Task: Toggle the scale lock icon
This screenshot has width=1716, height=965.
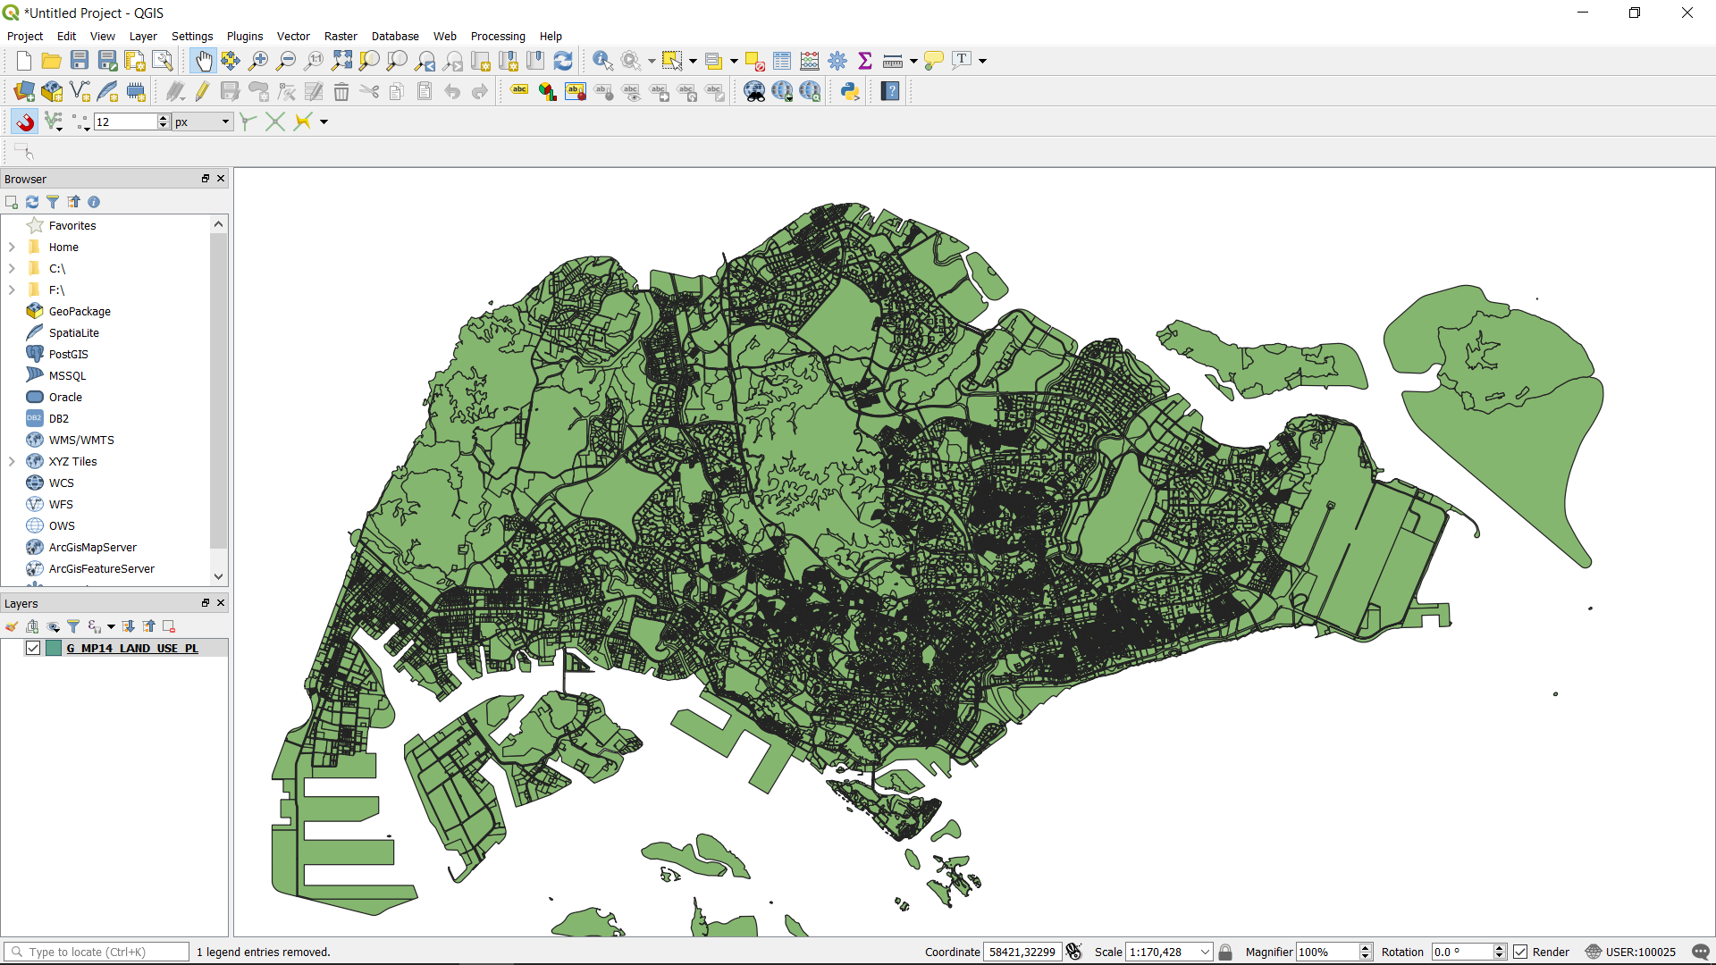Action: coord(1225,952)
